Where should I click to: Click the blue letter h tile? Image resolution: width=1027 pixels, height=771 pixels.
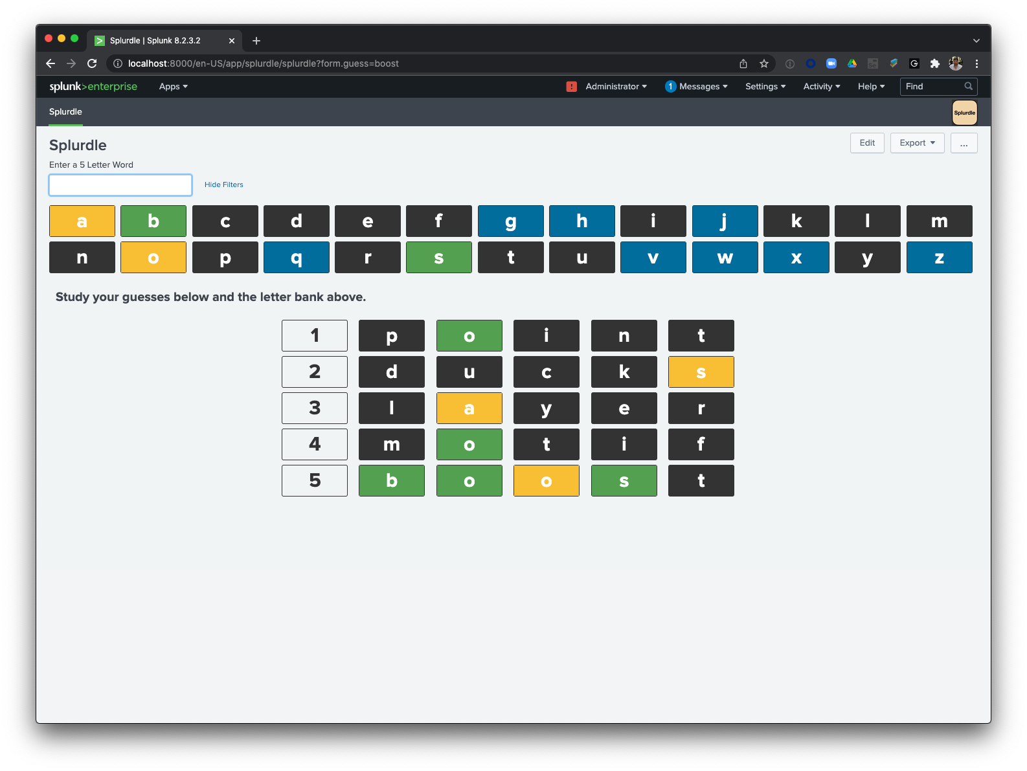click(x=582, y=221)
